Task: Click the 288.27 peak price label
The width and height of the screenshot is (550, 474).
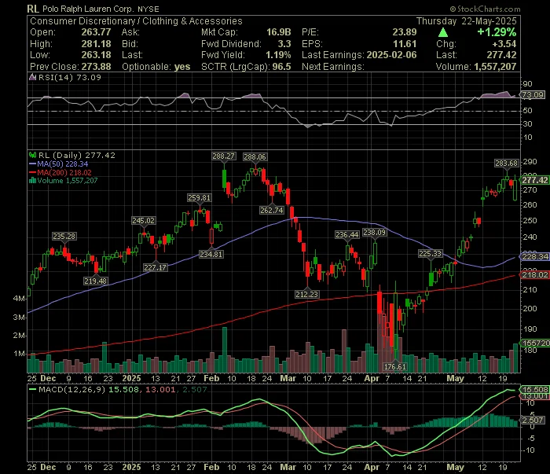Action: 223,156
